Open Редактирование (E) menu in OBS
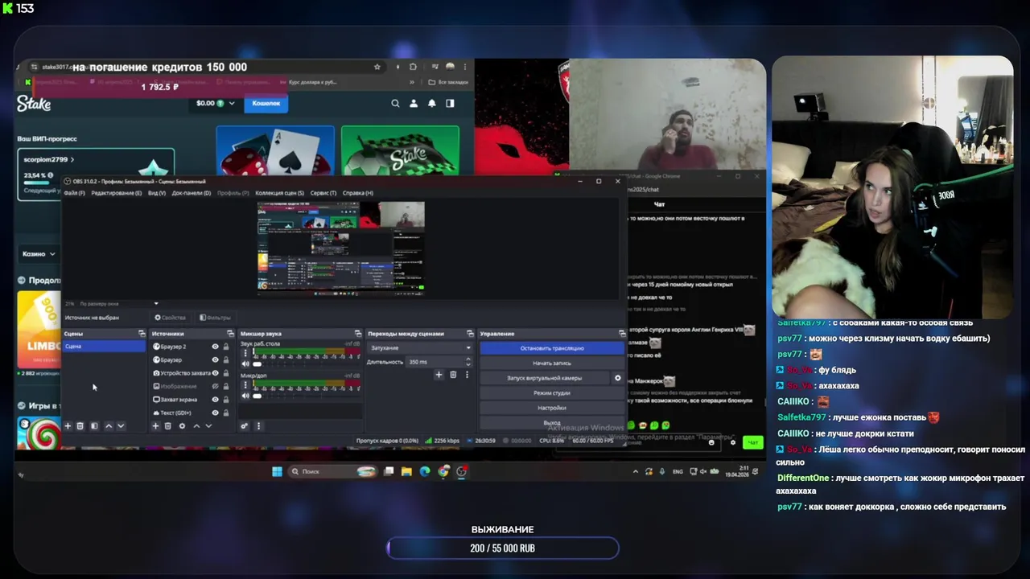The width and height of the screenshot is (1030, 579). click(x=116, y=193)
